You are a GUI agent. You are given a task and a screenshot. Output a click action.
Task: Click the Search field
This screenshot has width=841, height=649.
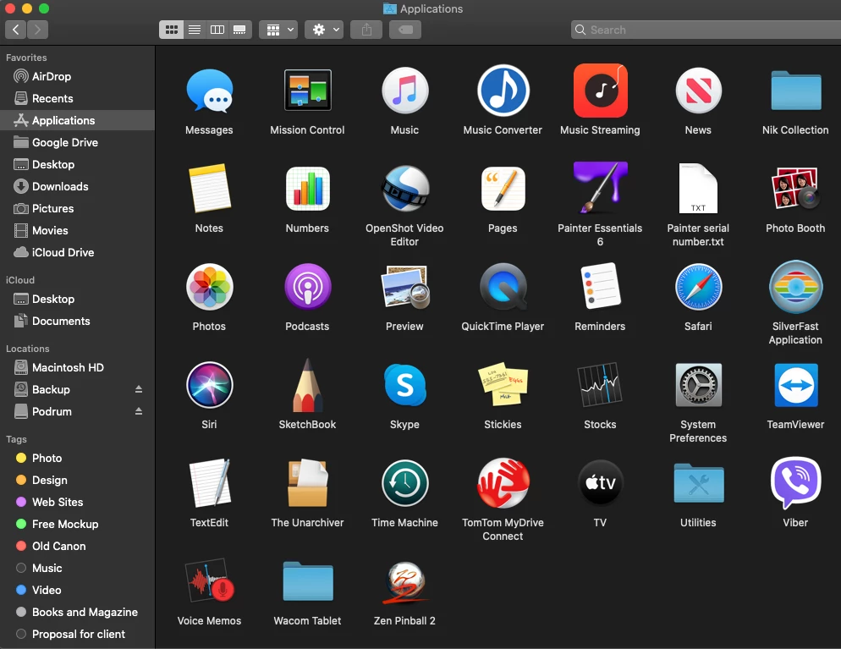(706, 30)
